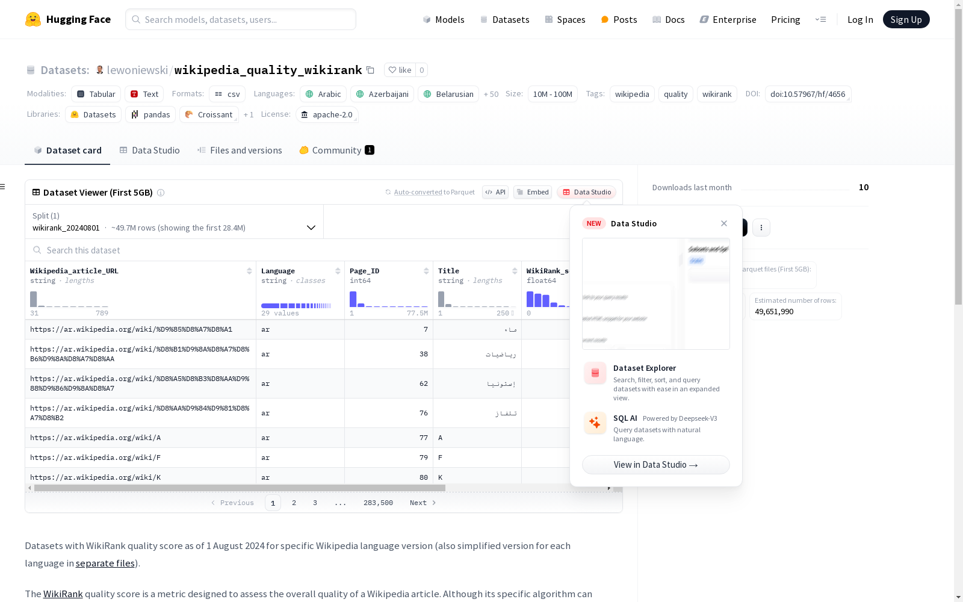Click the SQL AI sparkle icon
The image size is (963, 602).
[x=595, y=423]
